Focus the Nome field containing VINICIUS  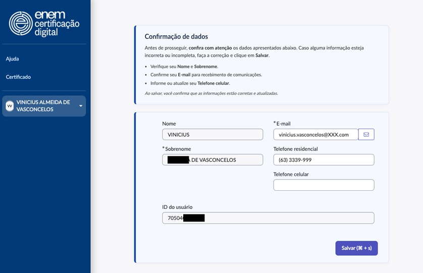point(212,135)
